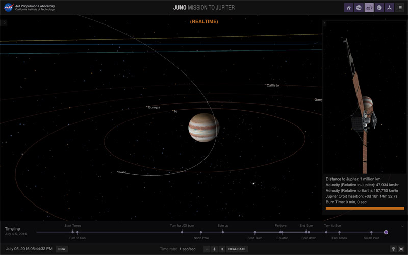The image size is (408, 255).
Task: Select the Io moon label
Action: pyautogui.click(x=175, y=111)
